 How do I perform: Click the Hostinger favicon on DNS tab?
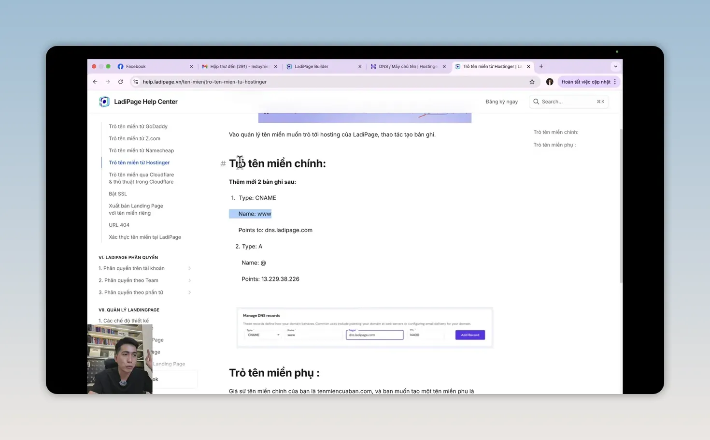373,67
